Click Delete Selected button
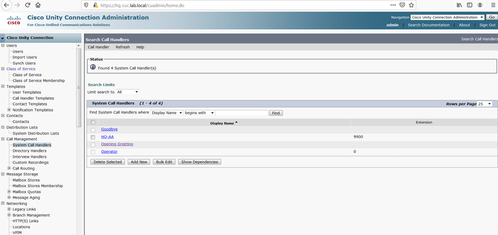498x235 pixels. [108, 162]
